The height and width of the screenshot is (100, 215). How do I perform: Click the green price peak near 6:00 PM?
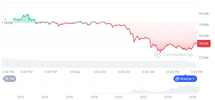point(27,14)
